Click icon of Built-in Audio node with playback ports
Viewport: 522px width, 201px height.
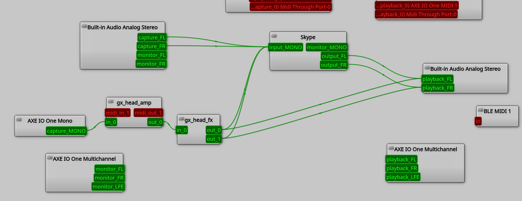tap(427, 68)
